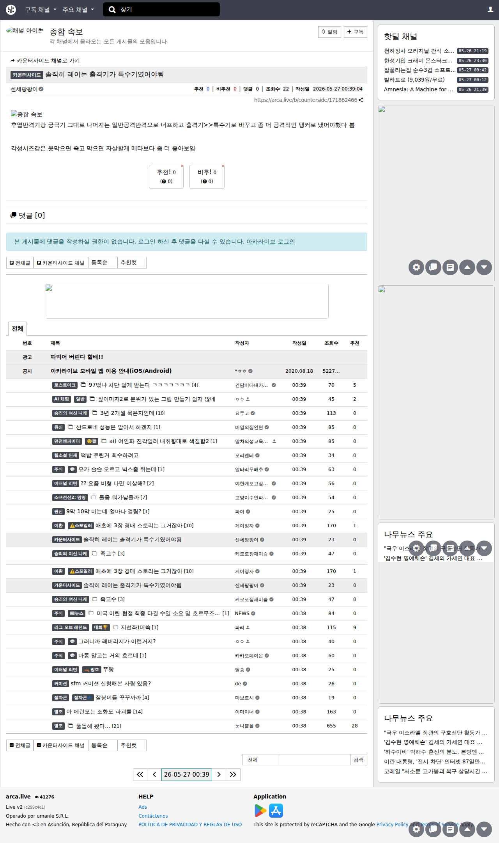The height and width of the screenshot is (843, 499).
Task: Open the 추천컷 dropdown above the list
Action: pyautogui.click(x=132, y=263)
